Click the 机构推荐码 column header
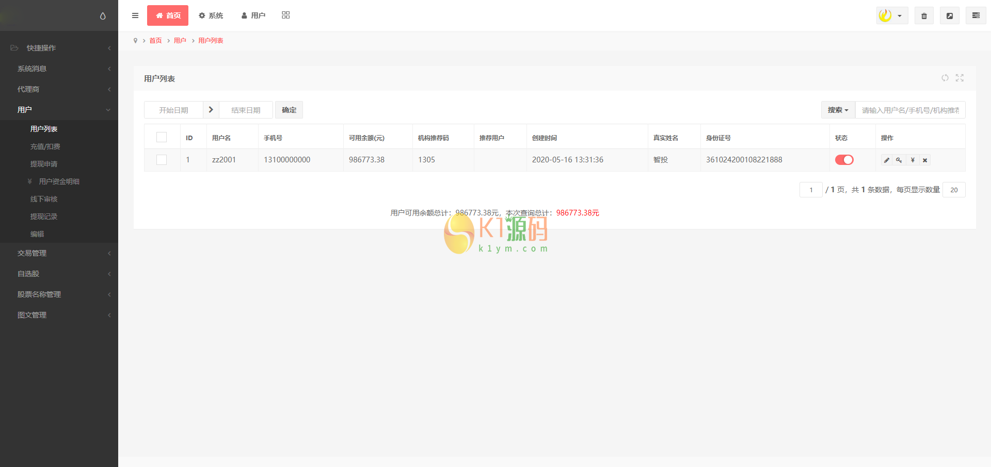The height and width of the screenshot is (467, 991). 434,138
